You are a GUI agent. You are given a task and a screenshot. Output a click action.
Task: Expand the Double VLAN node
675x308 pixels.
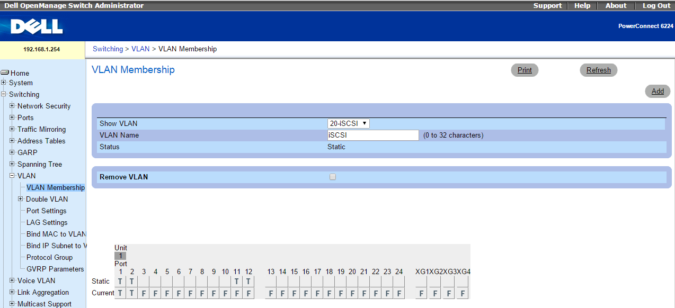pyautogui.click(x=21, y=199)
